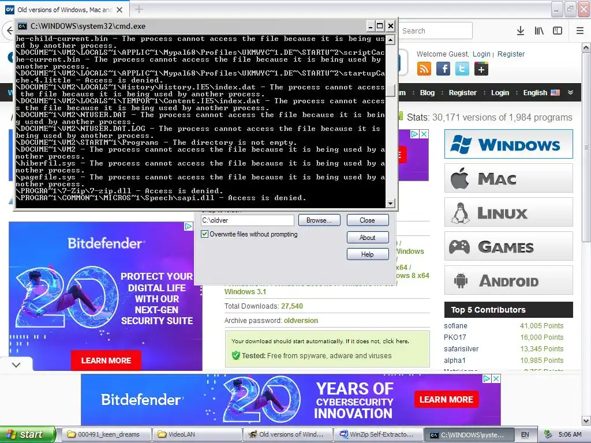Viewport: 591px width, 443px height.
Task: Switch to Old versions browser taskbar item
Action: [288, 434]
